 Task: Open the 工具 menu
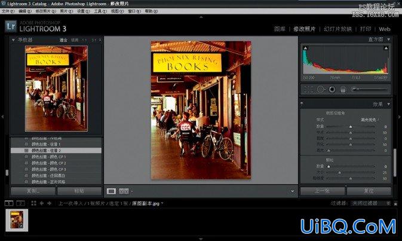coord(100,11)
